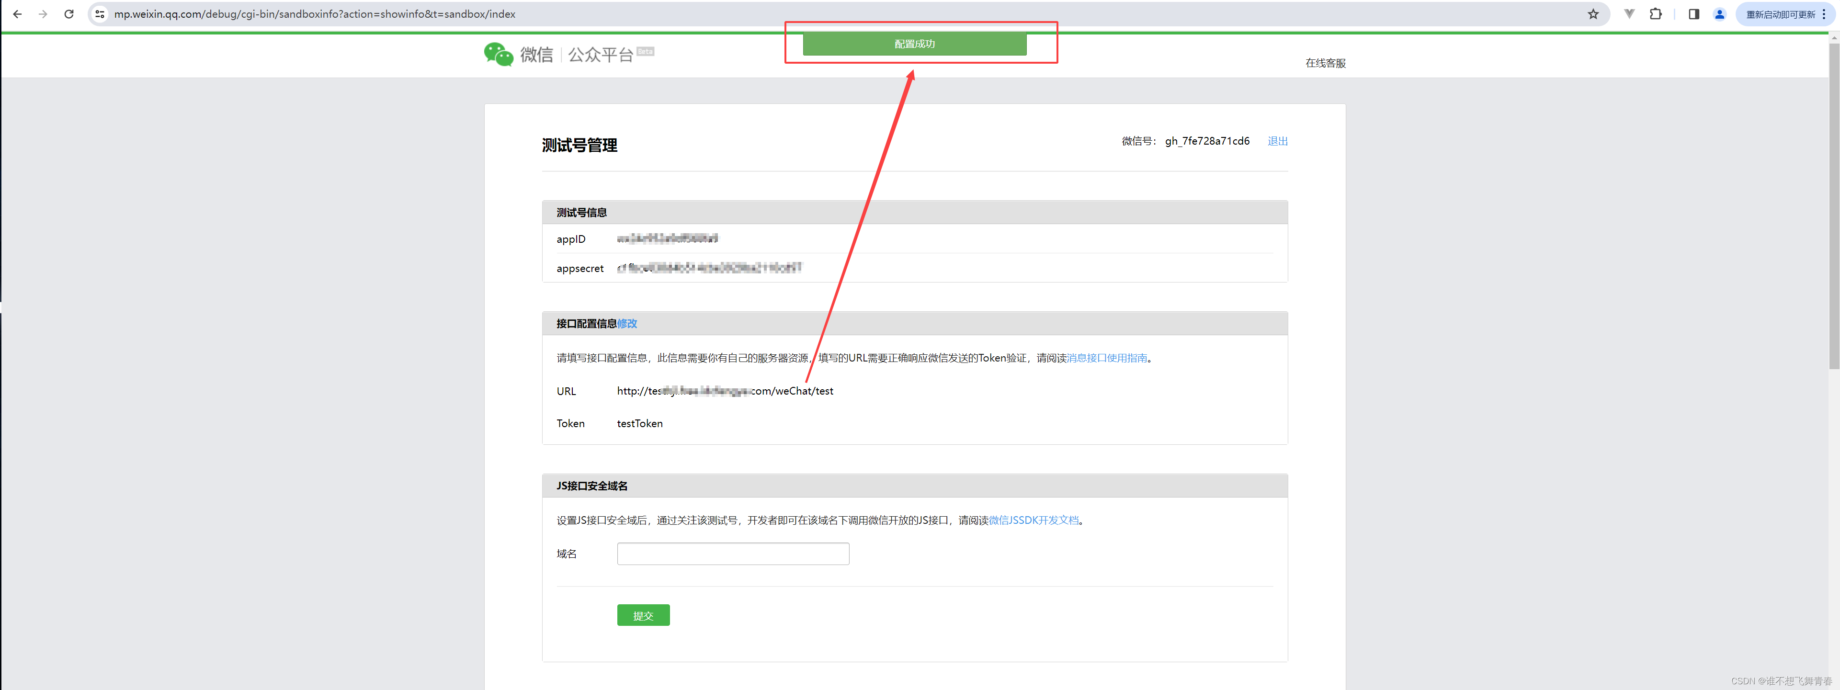Click the appID label

coord(571,239)
